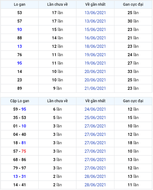This screenshot has height=190, width=153.
Task: Select blue number 95 in Lo gan column
Action: point(19,63)
